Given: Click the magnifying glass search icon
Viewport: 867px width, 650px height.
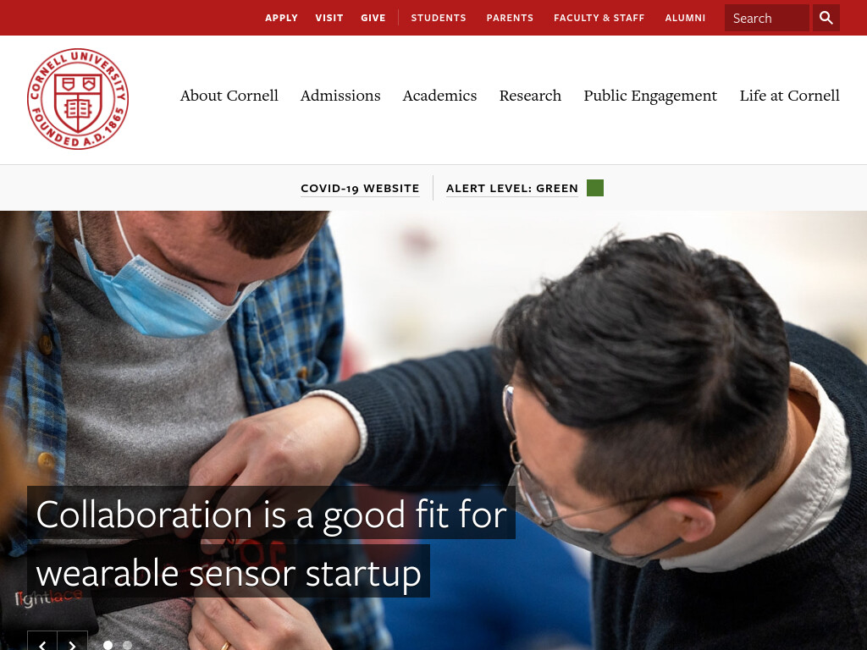Looking at the screenshot, I should (x=826, y=18).
